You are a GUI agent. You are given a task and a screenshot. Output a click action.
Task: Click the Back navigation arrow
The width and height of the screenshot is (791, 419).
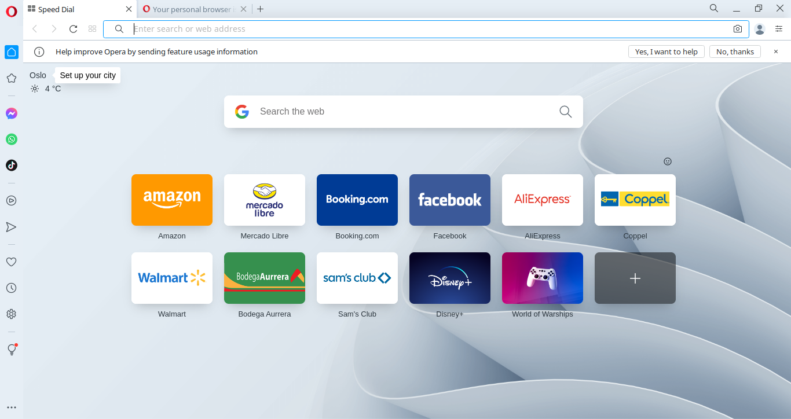point(35,29)
